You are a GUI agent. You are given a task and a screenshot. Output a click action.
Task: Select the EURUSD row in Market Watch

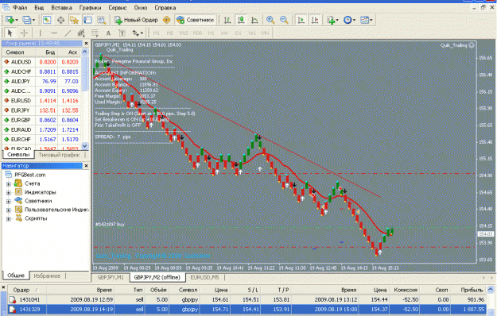pos(42,101)
